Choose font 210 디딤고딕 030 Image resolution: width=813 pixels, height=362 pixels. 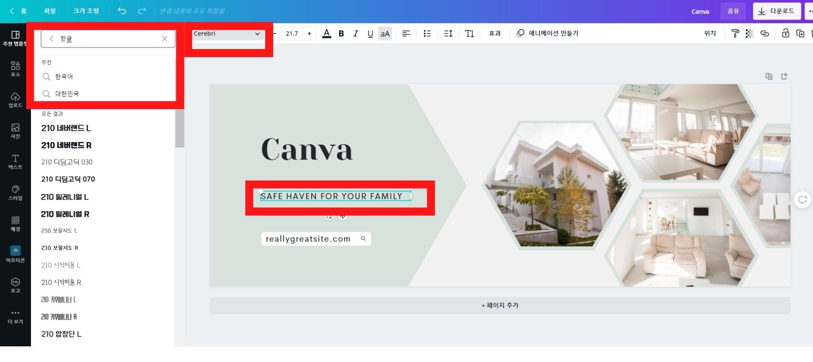(x=67, y=162)
